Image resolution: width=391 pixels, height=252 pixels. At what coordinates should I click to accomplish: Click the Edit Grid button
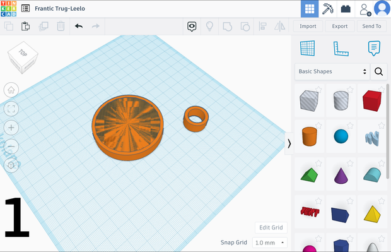pyautogui.click(x=271, y=227)
